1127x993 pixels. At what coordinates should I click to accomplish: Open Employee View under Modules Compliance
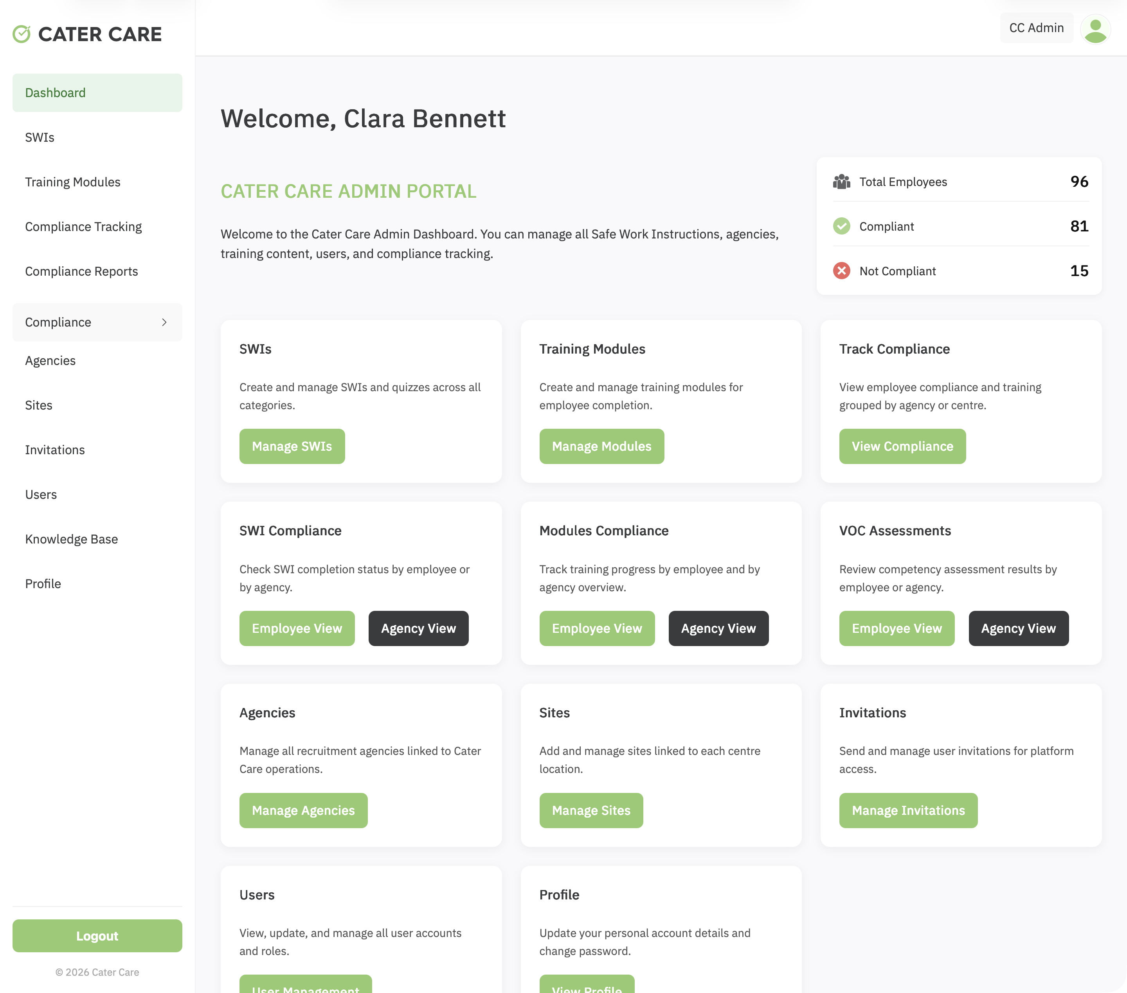click(x=597, y=628)
